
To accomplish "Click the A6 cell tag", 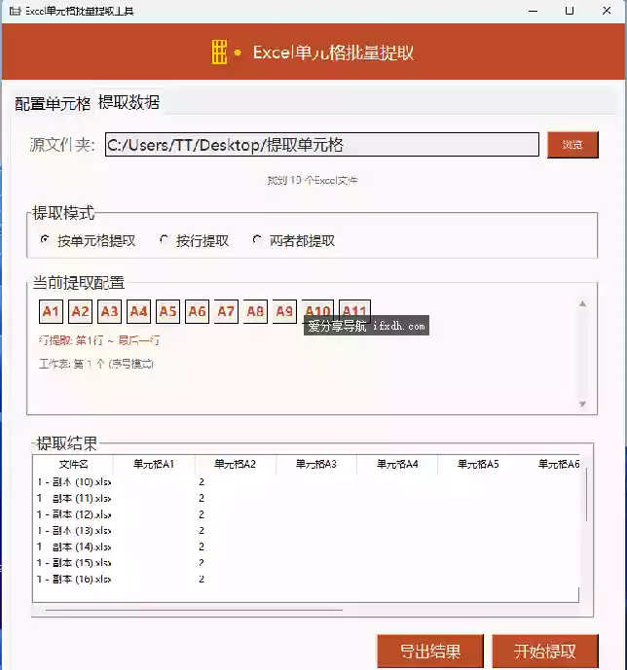I will [197, 311].
